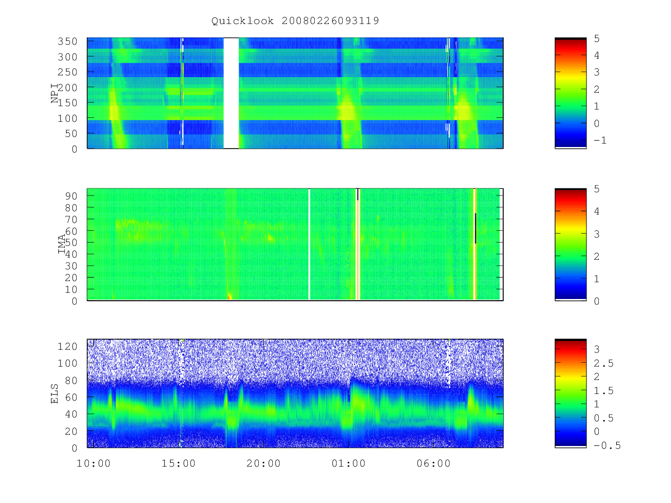Click the NPI spectrogram plot area
This screenshot has height=503, width=671.
[295, 93]
